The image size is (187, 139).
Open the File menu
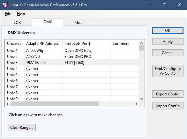click(x=8, y=14)
